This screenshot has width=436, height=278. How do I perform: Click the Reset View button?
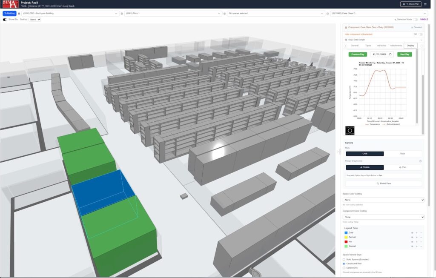(384, 183)
